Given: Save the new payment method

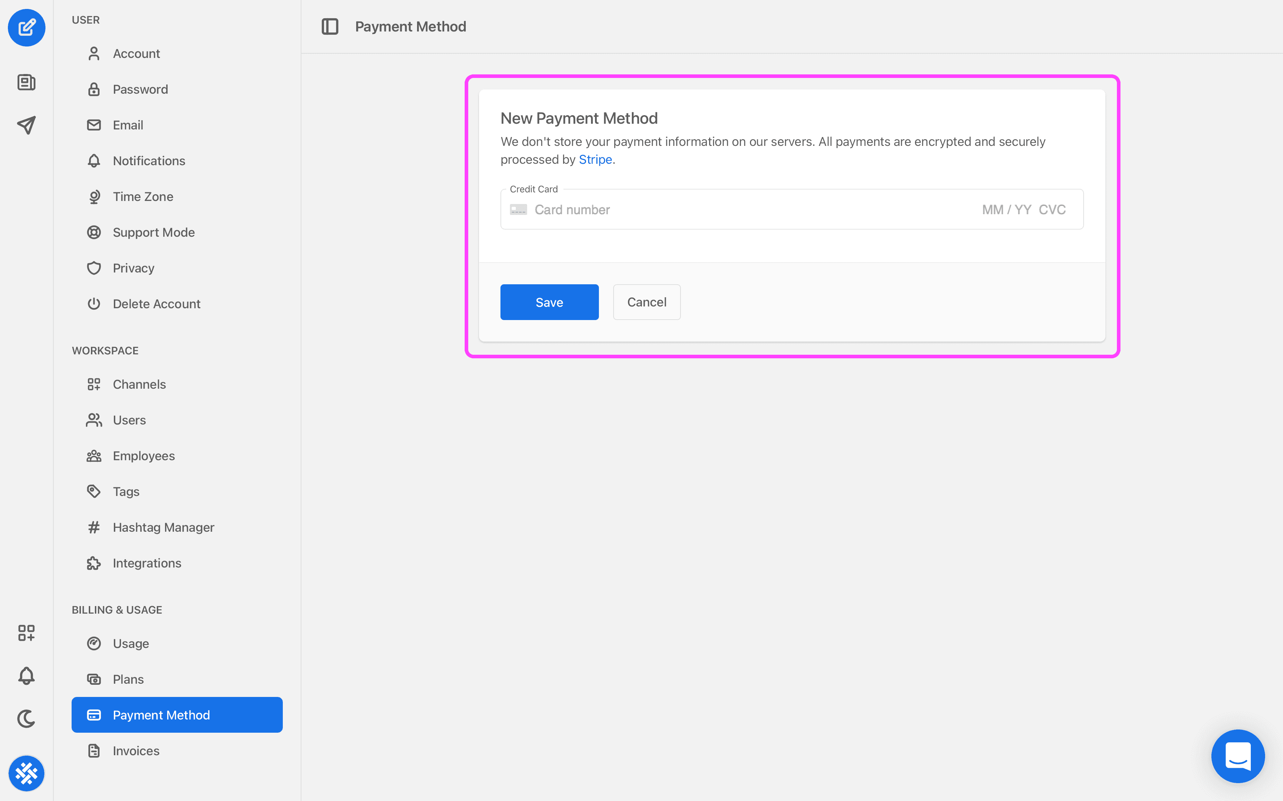Looking at the screenshot, I should [549, 303].
